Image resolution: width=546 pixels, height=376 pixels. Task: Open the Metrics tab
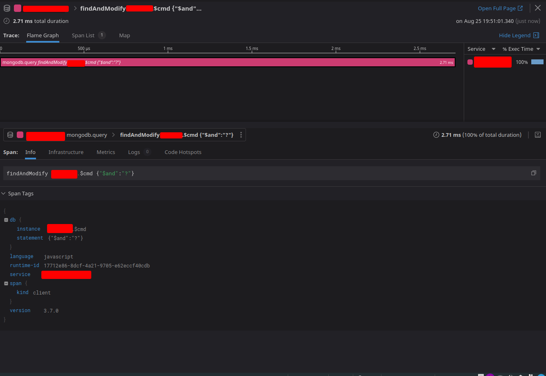point(106,152)
